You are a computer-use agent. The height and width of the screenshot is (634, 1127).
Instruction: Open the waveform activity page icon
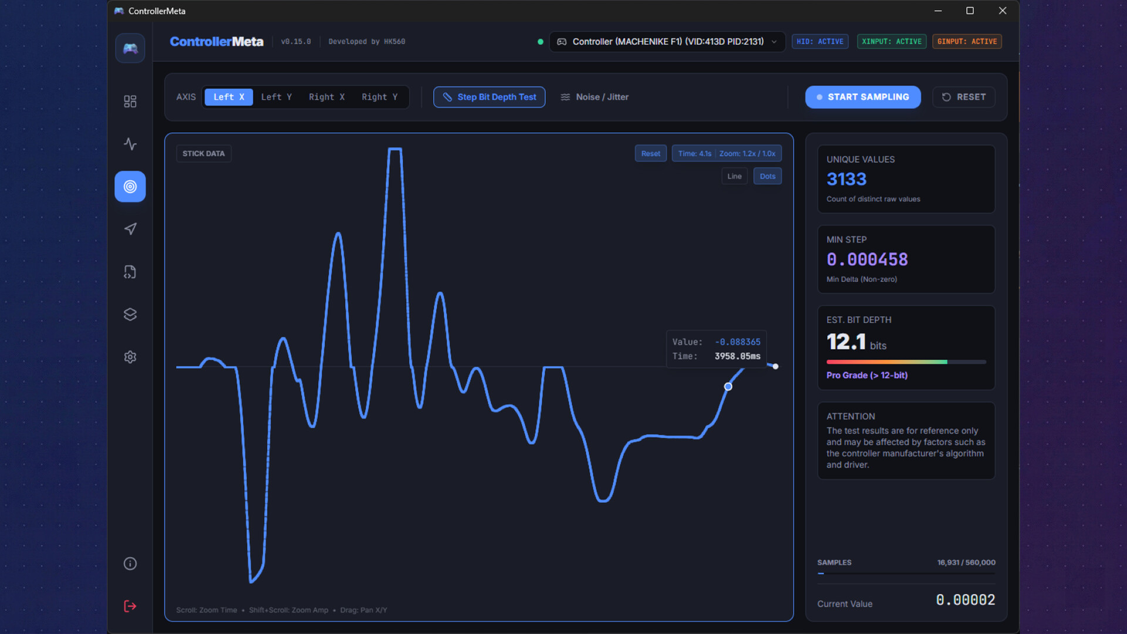[130, 144]
